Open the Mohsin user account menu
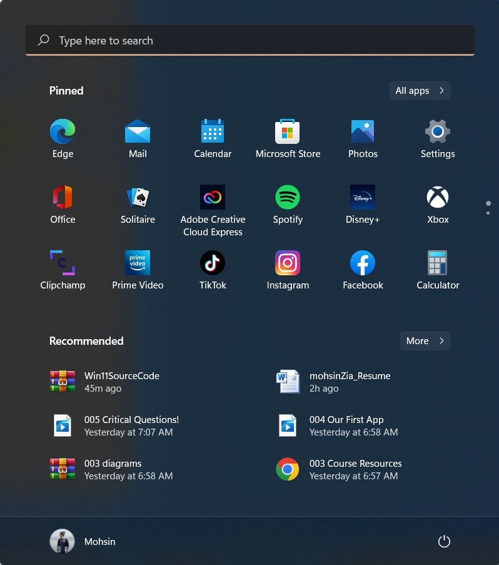This screenshot has width=499, height=565. [x=83, y=541]
